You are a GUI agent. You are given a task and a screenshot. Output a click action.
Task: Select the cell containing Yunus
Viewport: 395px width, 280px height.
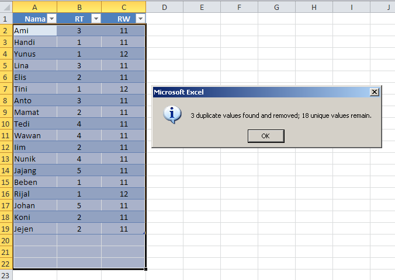click(x=34, y=54)
